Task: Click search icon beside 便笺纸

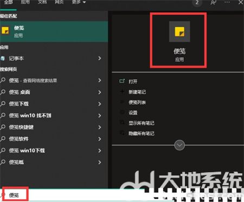Action: point(3,162)
